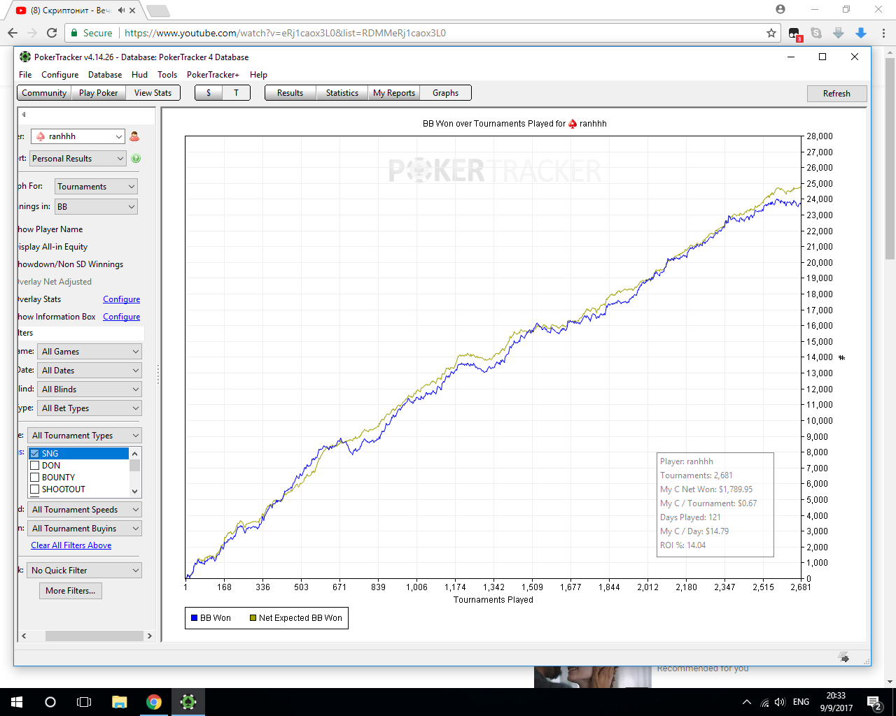The height and width of the screenshot is (716, 896).
Task: Open the extension with red badge 3
Action: (x=794, y=34)
